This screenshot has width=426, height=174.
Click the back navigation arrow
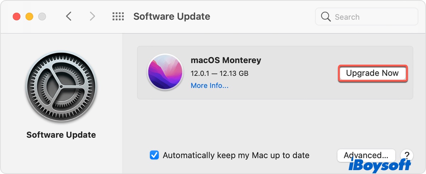[x=69, y=16]
